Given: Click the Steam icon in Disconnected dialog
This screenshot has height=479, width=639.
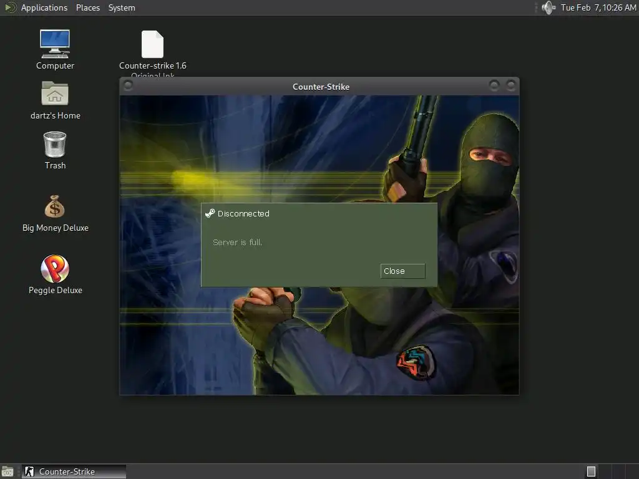Looking at the screenshot, I should (210, 213).
